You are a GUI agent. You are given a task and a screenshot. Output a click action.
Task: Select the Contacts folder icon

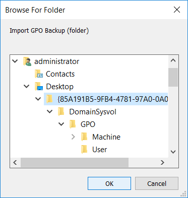39,74
